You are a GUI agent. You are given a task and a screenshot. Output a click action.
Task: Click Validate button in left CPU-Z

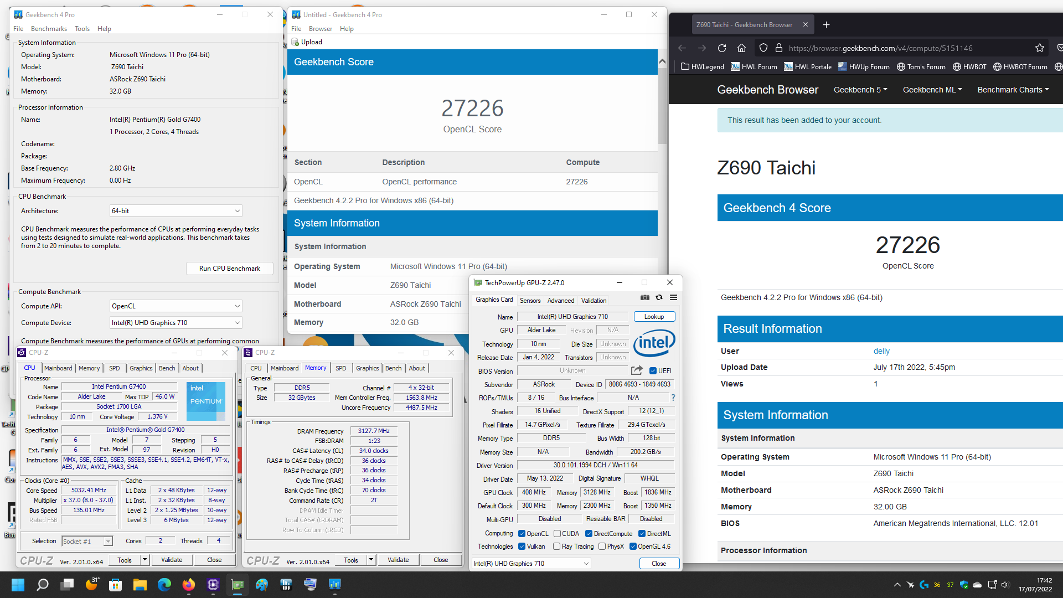coord(172,560)
